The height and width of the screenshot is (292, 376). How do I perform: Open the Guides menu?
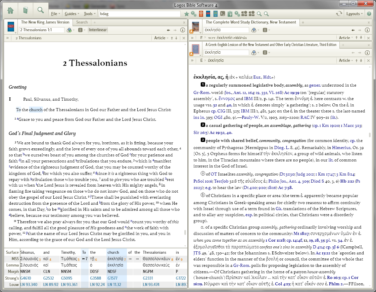tap(72, 14)
